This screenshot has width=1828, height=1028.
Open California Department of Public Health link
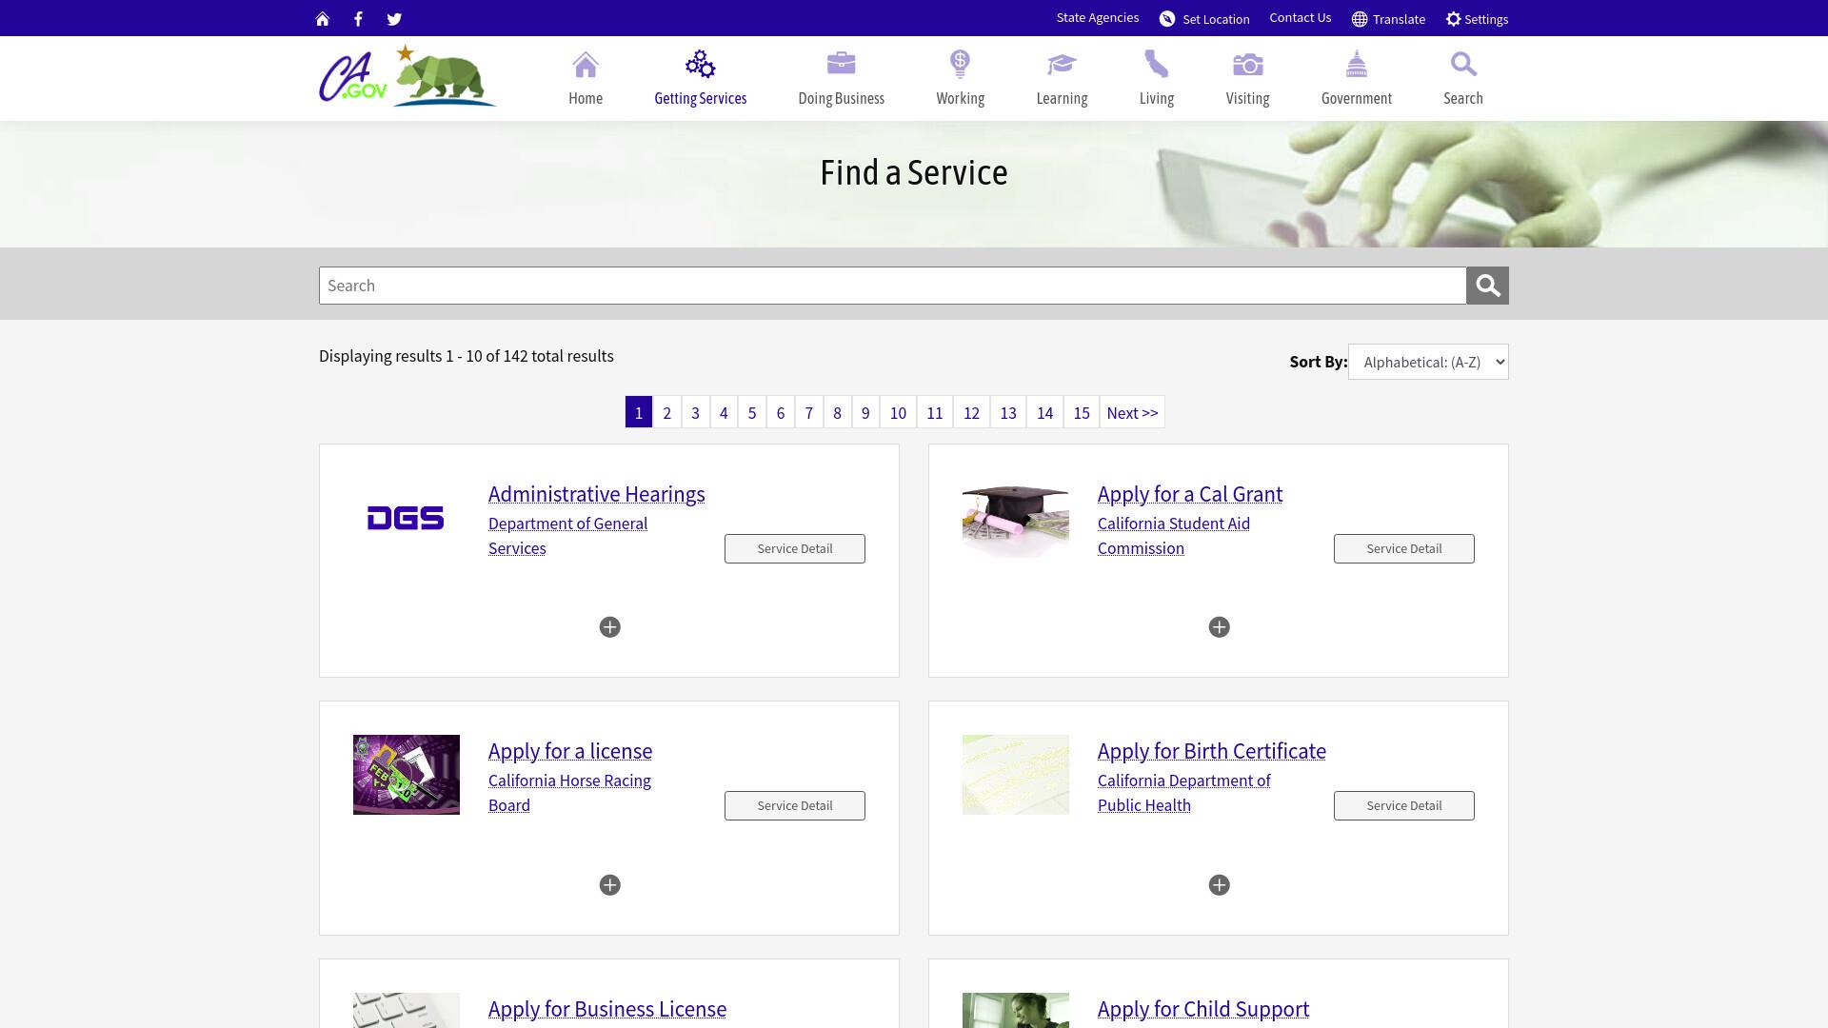pos(1184,793)
